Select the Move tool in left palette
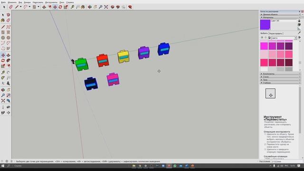Image resolution: width=304 pixels, height=171 pixels. tap(3, 55)
